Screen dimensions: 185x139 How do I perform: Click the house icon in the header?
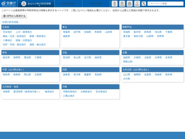(x=24, y=3)
